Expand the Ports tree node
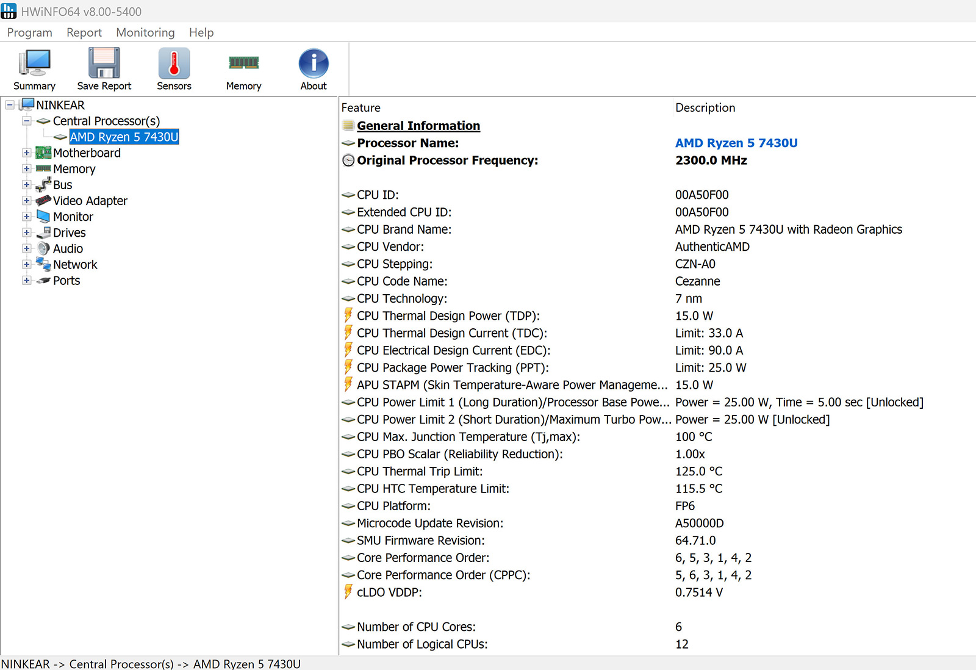The image size is (976, 670). click(x=27, y=281)
